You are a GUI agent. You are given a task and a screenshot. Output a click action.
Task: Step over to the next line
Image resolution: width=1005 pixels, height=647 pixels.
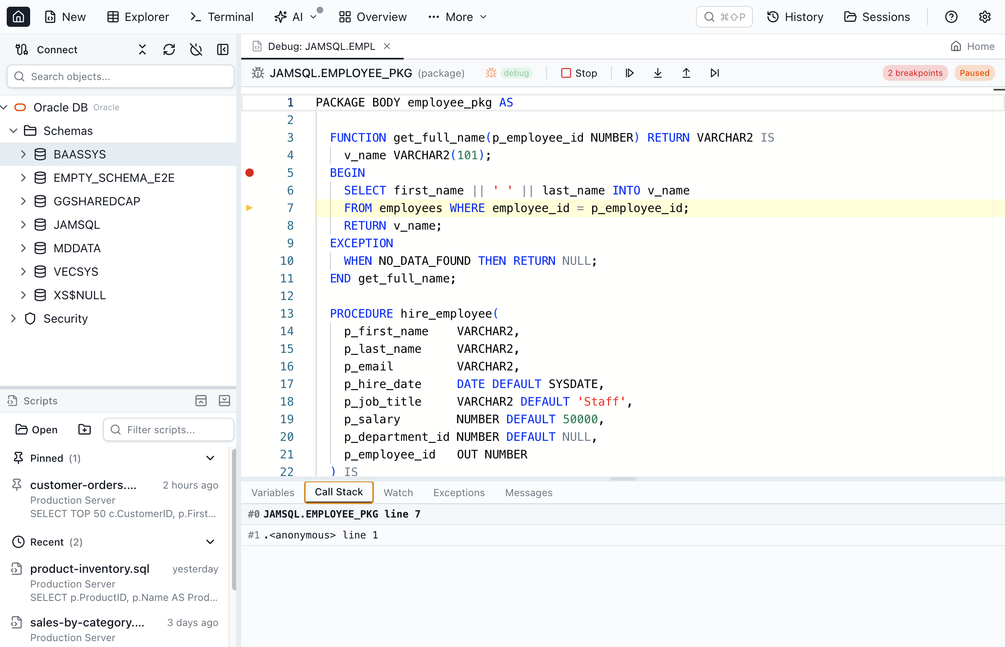pos(714,72)
